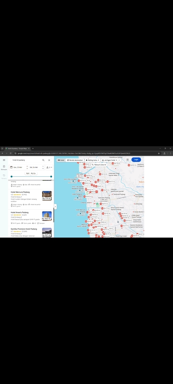Open the Disimpan saved places panel
The height and width of the screenshot is (384, 173).
4,168
